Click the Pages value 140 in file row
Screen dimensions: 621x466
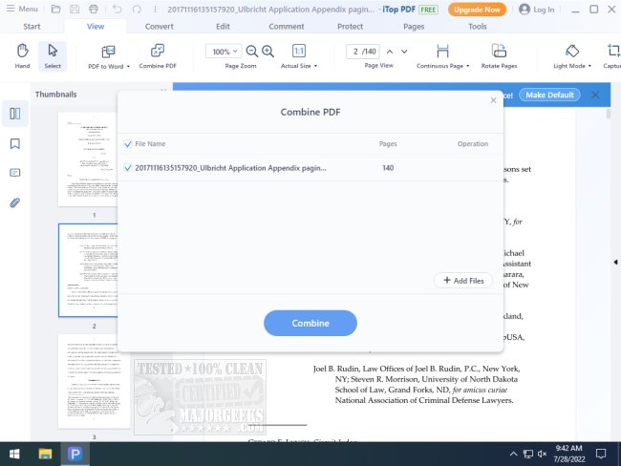(388, 168)
